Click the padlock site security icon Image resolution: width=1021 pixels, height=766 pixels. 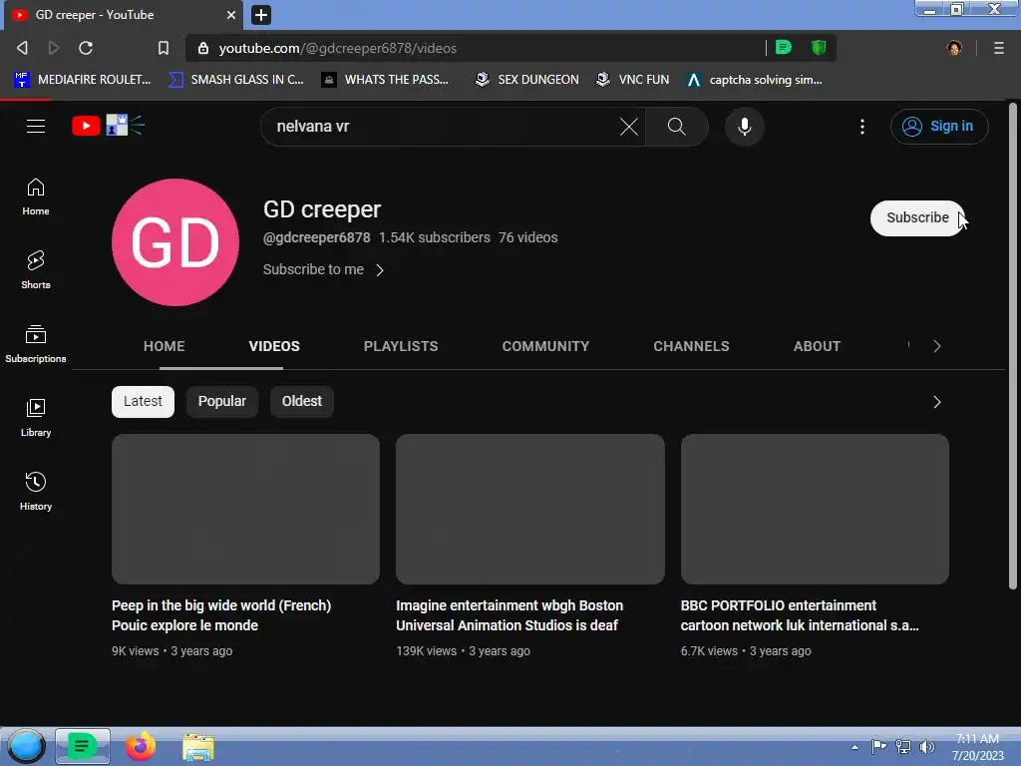[x=203, y=48]
